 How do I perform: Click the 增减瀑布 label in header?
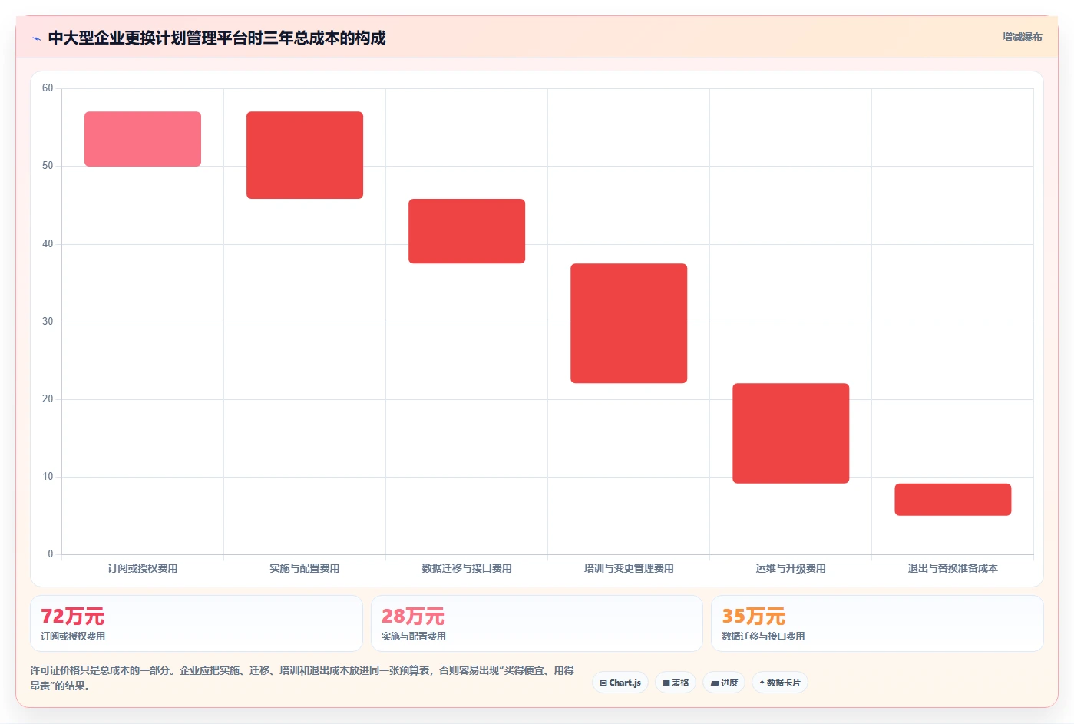[x=1022, y=37]
